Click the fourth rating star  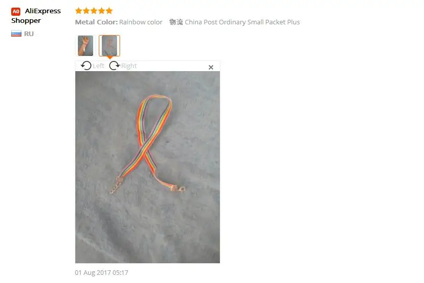101,11
